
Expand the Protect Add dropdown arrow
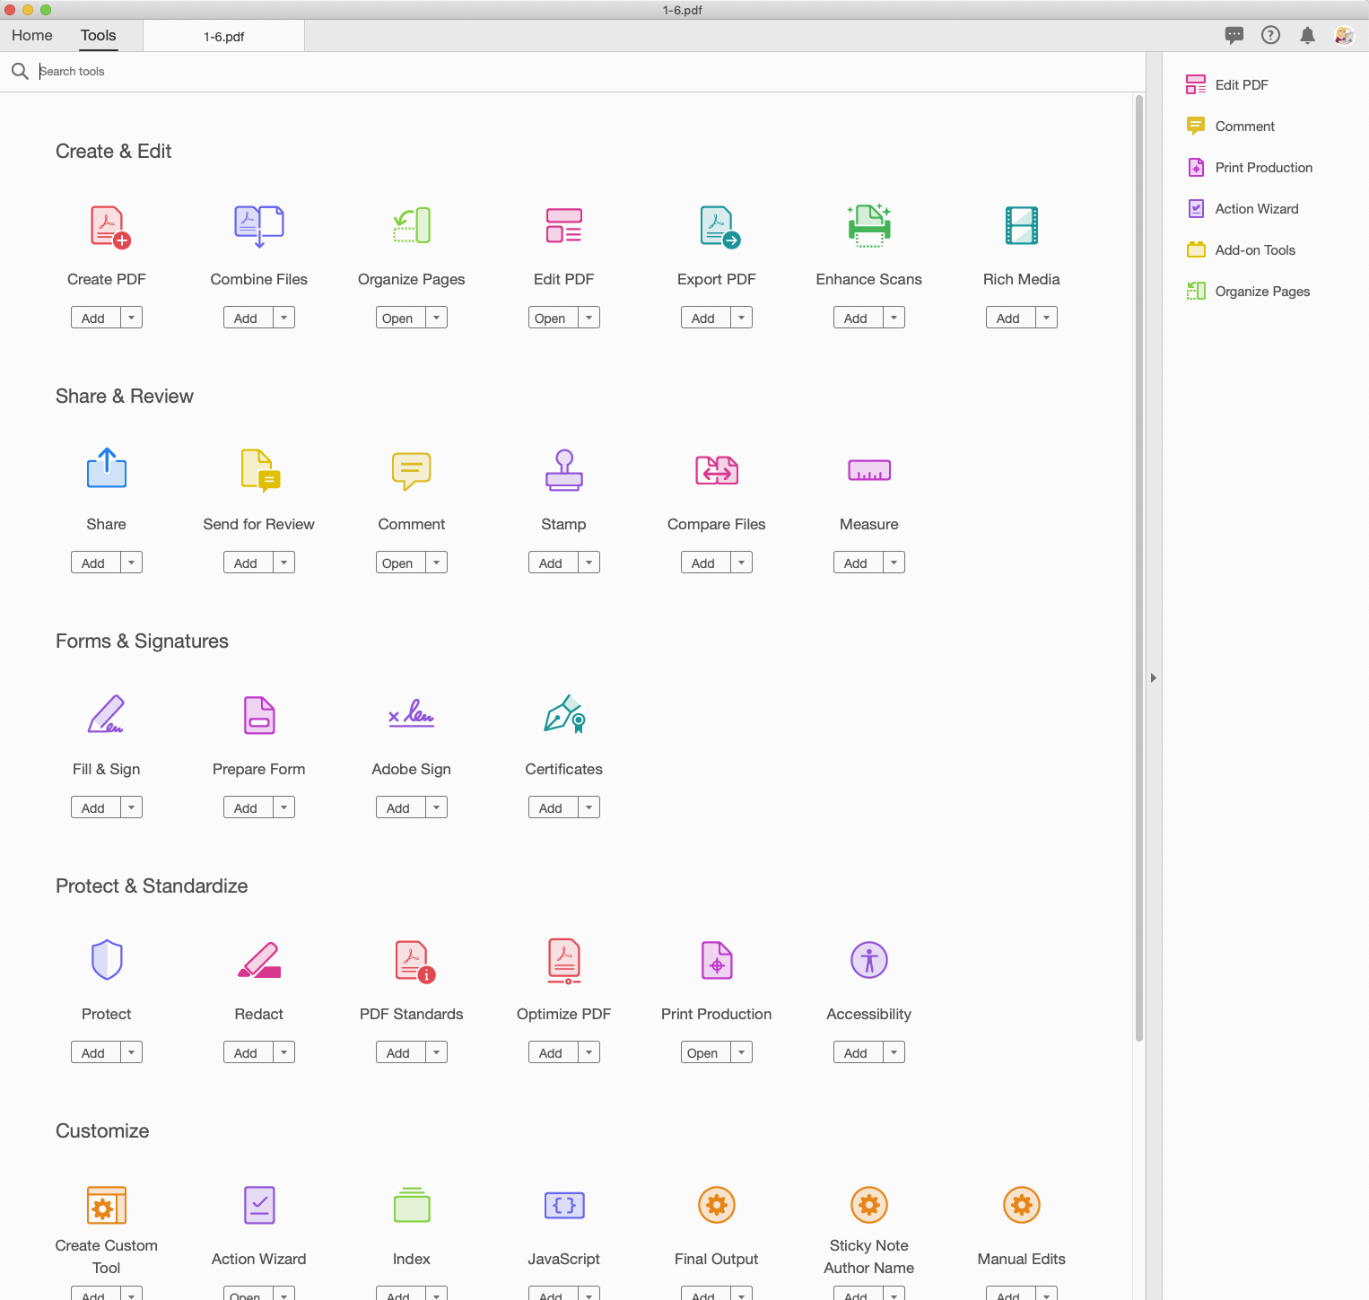(x=131, y=1052)
